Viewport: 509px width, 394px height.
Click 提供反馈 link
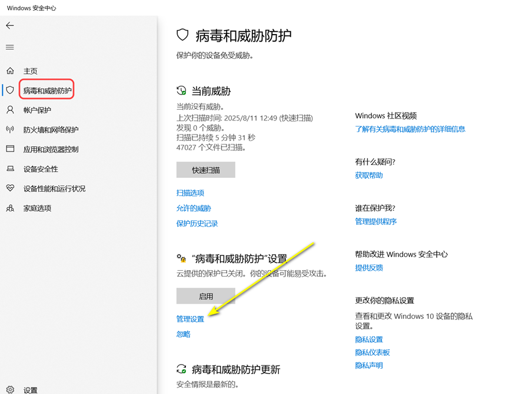click(369, 268)
